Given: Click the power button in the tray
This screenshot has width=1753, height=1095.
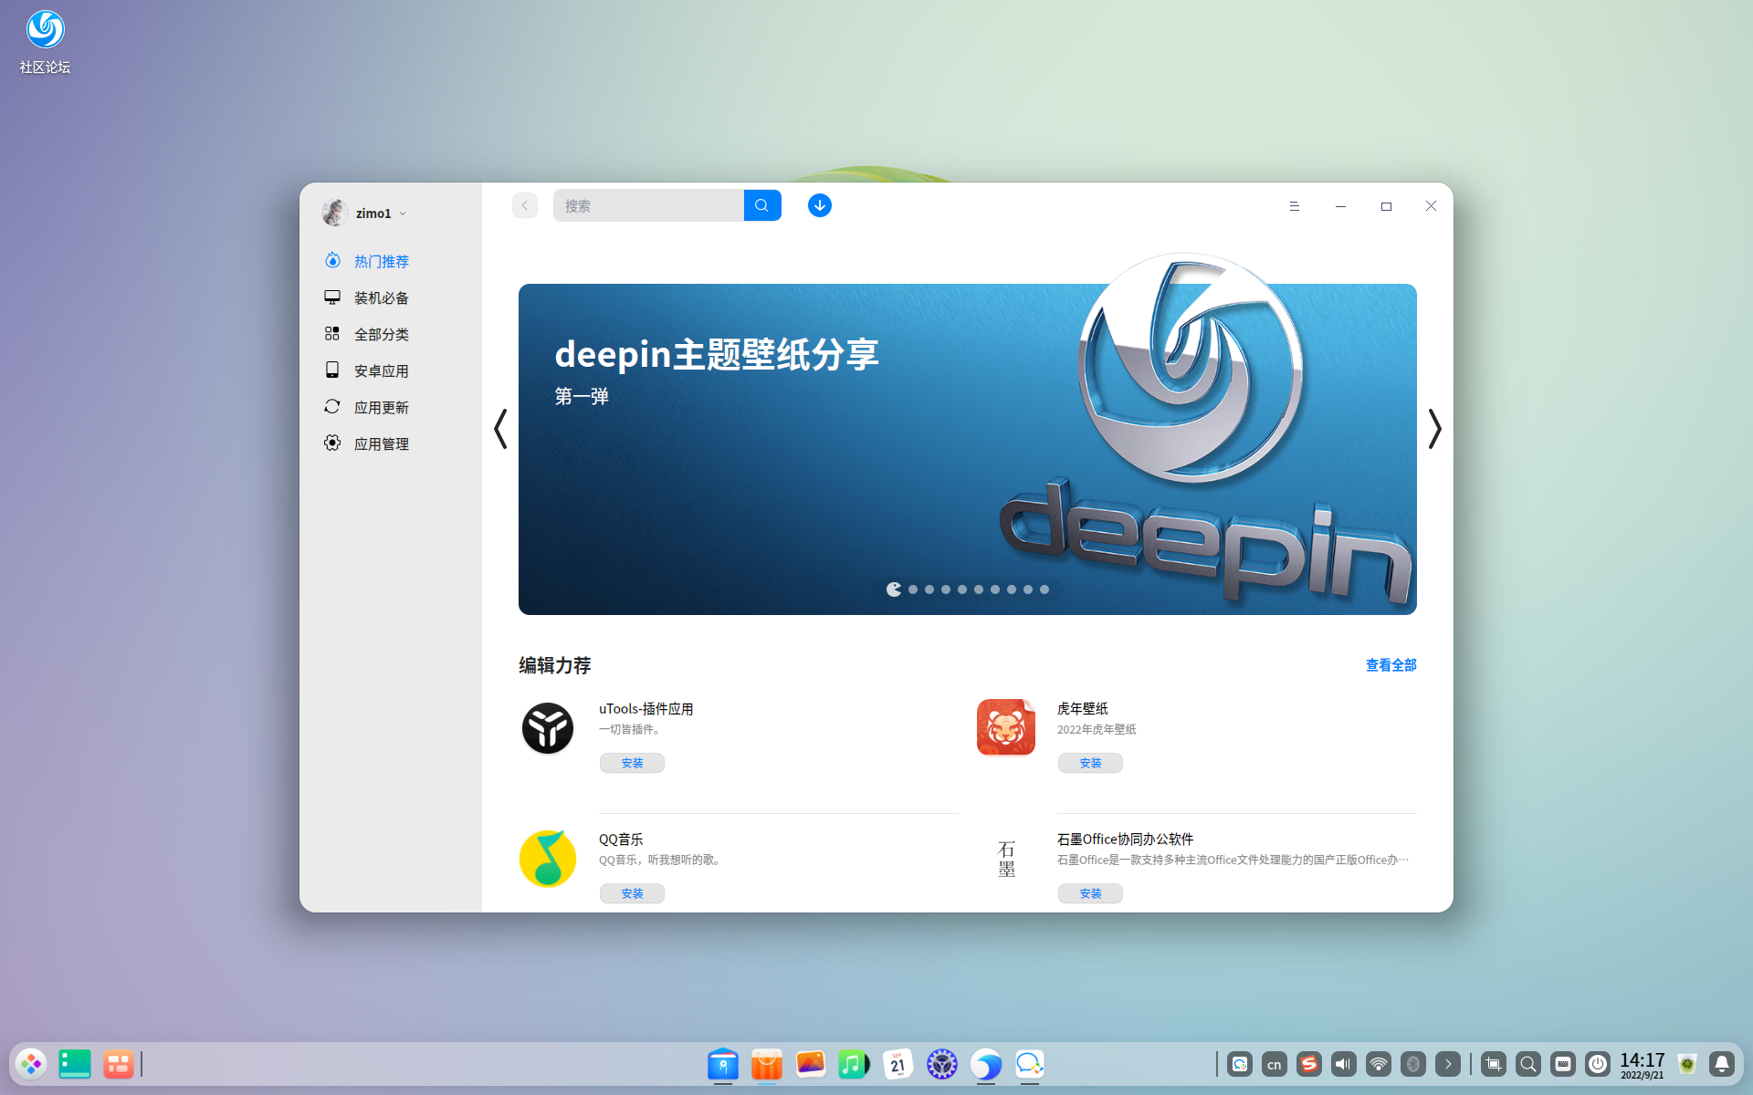Looking at the screenshot, I should click(x=1597, y=1064).
